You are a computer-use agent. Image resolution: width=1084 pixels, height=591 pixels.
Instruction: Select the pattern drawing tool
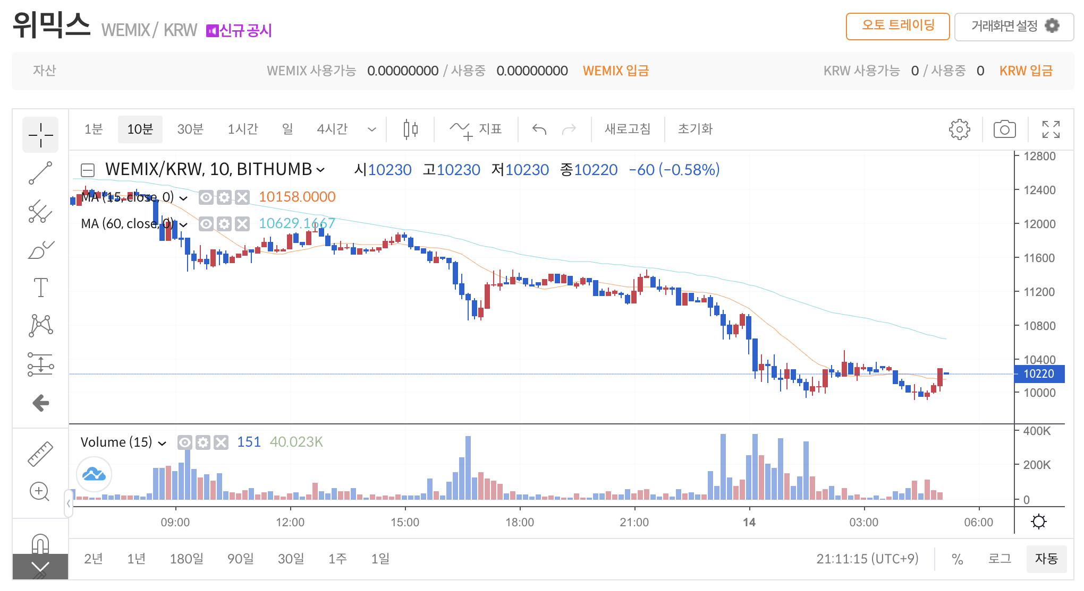(40, 325)
